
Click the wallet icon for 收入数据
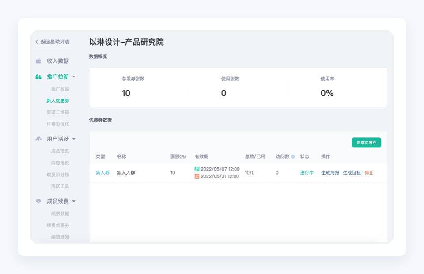(x=38, y=61)
